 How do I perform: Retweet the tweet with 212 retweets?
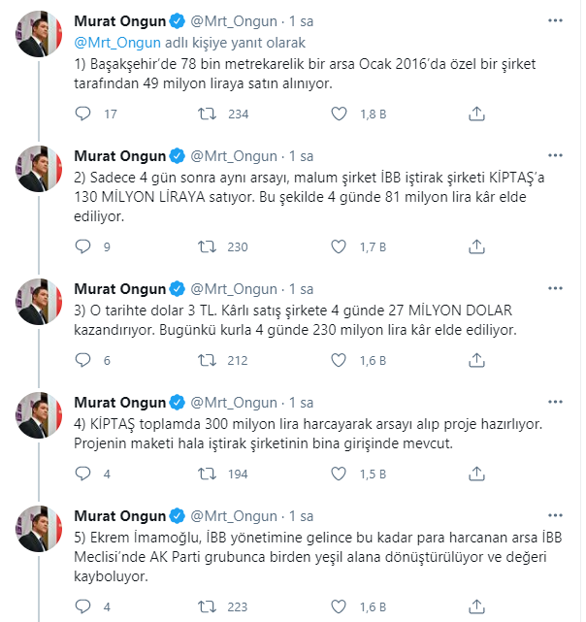207,361
